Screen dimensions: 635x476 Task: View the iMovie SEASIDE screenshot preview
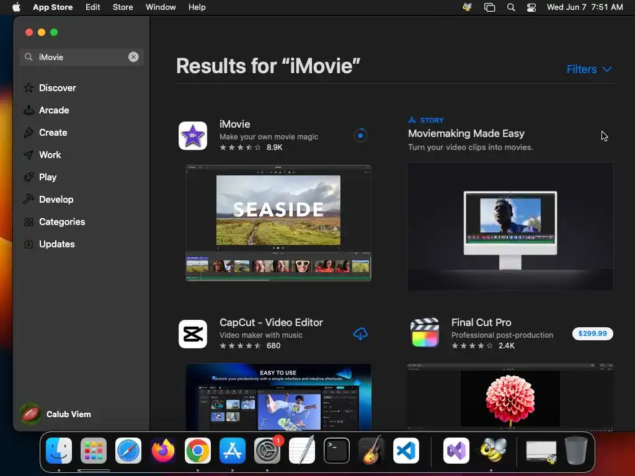278,223
